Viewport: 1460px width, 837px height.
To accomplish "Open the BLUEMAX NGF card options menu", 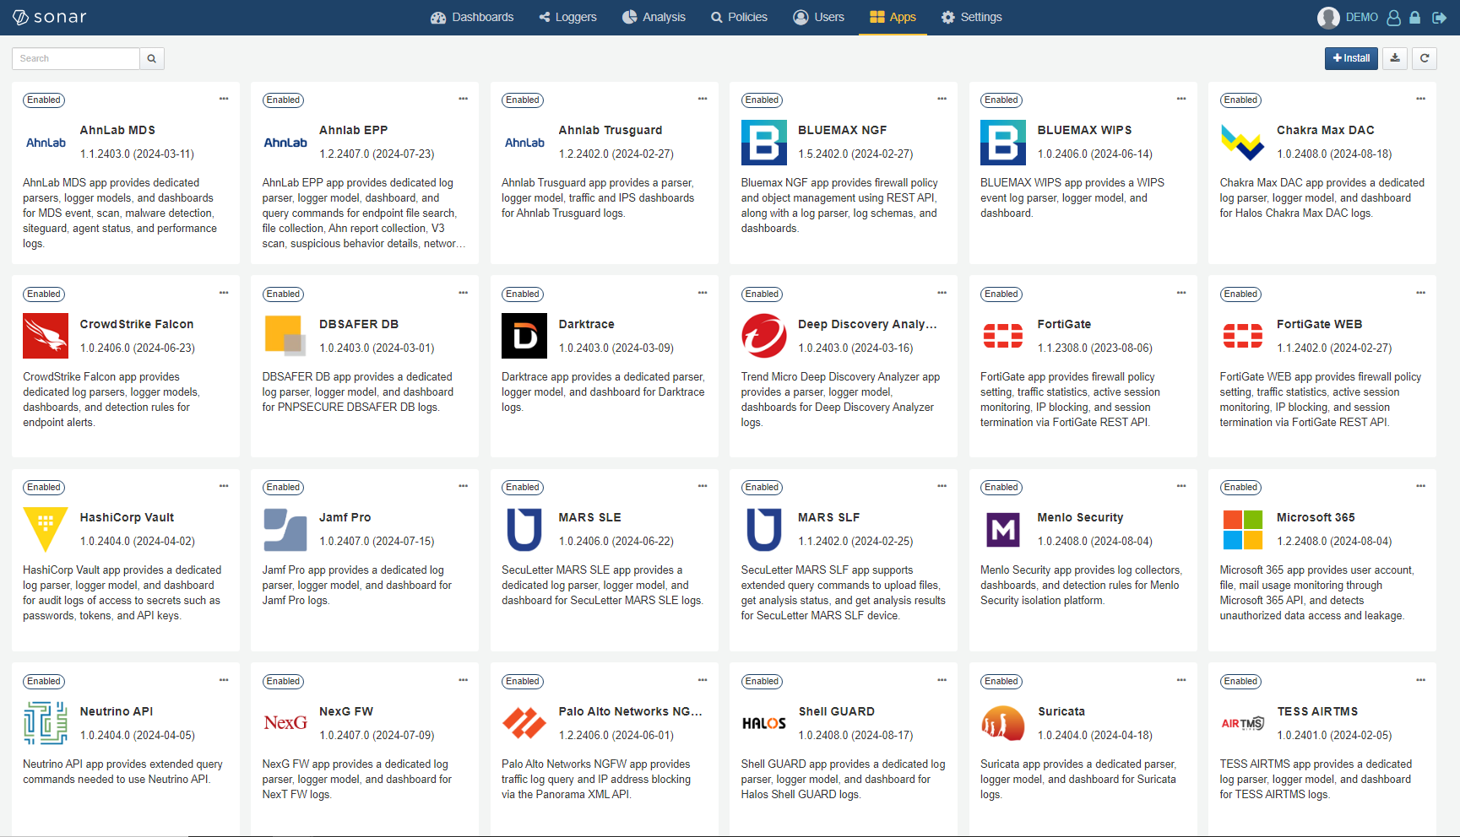I will click(942, 99).
